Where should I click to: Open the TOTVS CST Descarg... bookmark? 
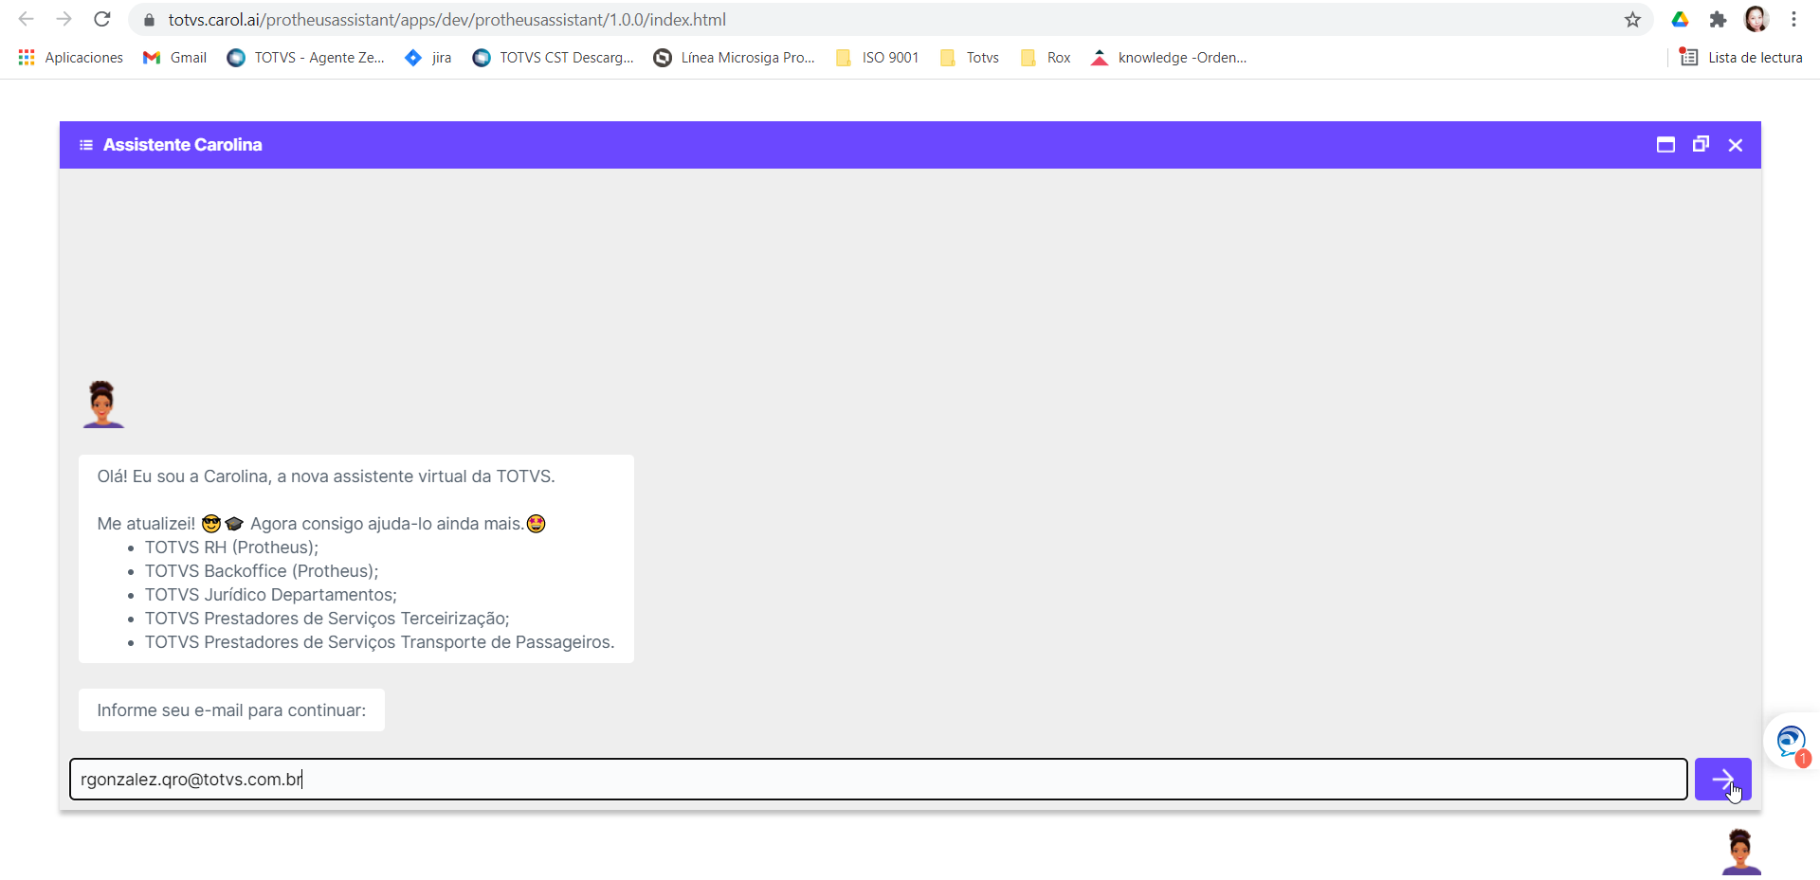coord(554,58)
